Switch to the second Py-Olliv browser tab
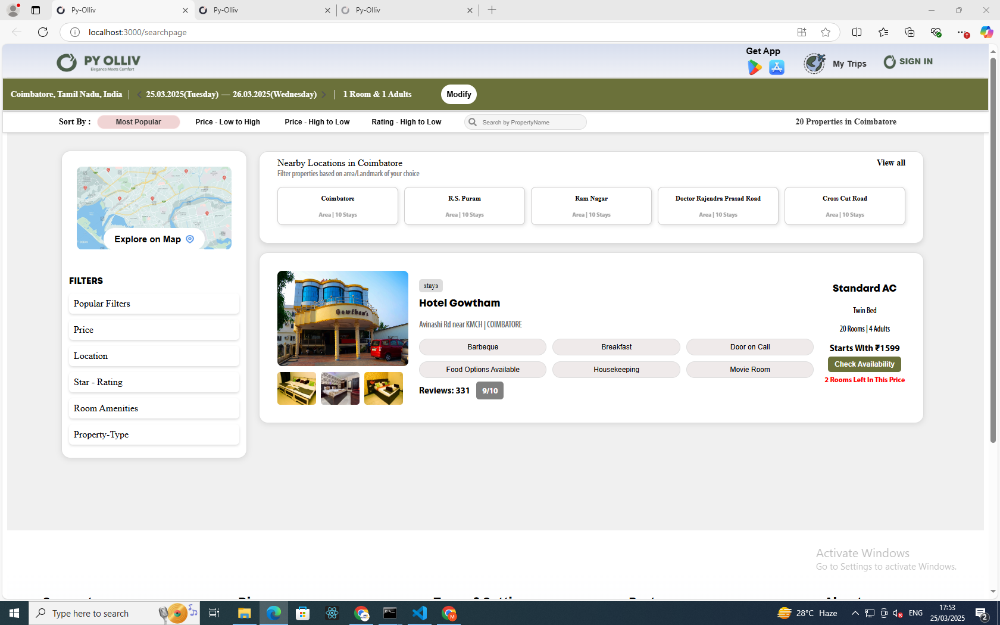This screenshot has height=625, width=1000. click(x=264, y=10)
